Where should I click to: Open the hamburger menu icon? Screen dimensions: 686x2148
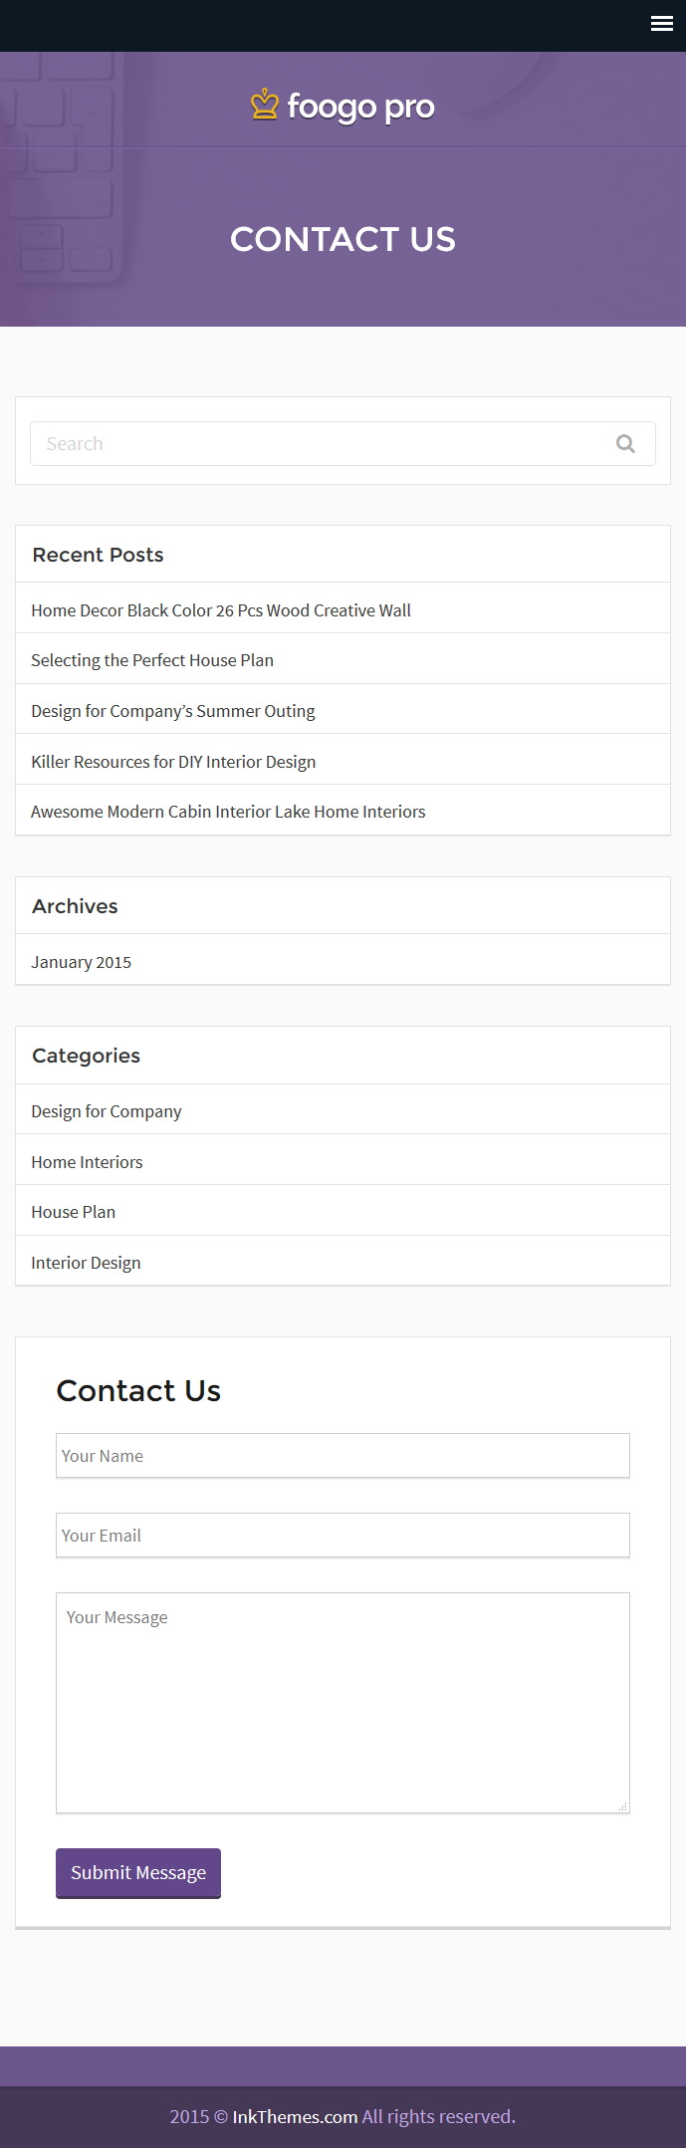[x=662, y=24]
